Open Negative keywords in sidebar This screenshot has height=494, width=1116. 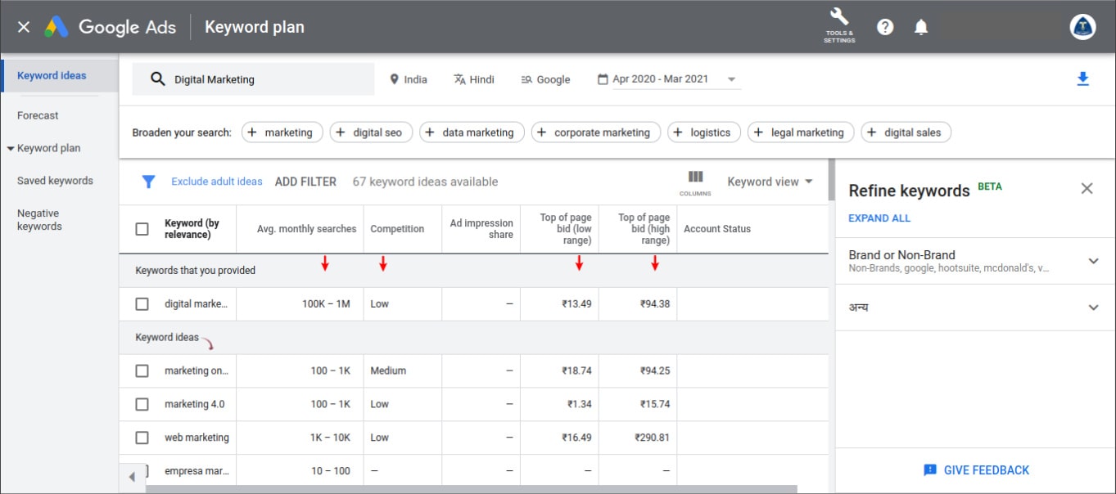coord(39,220)
